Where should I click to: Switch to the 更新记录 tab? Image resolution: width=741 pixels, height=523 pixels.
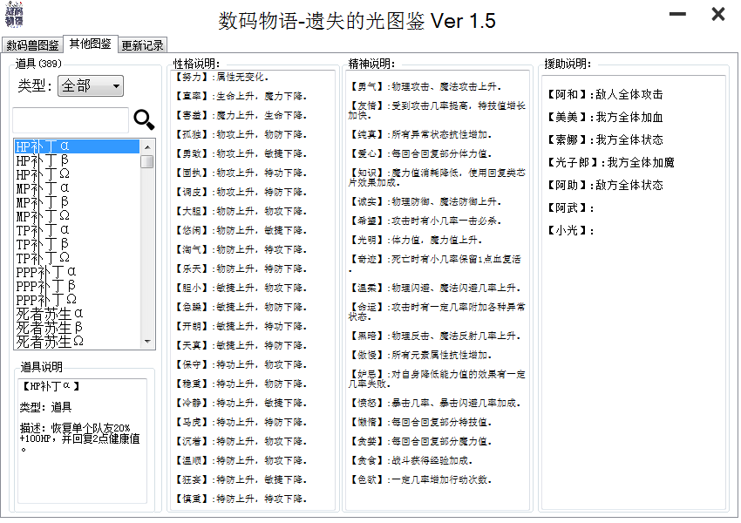[x=142, y=45]
